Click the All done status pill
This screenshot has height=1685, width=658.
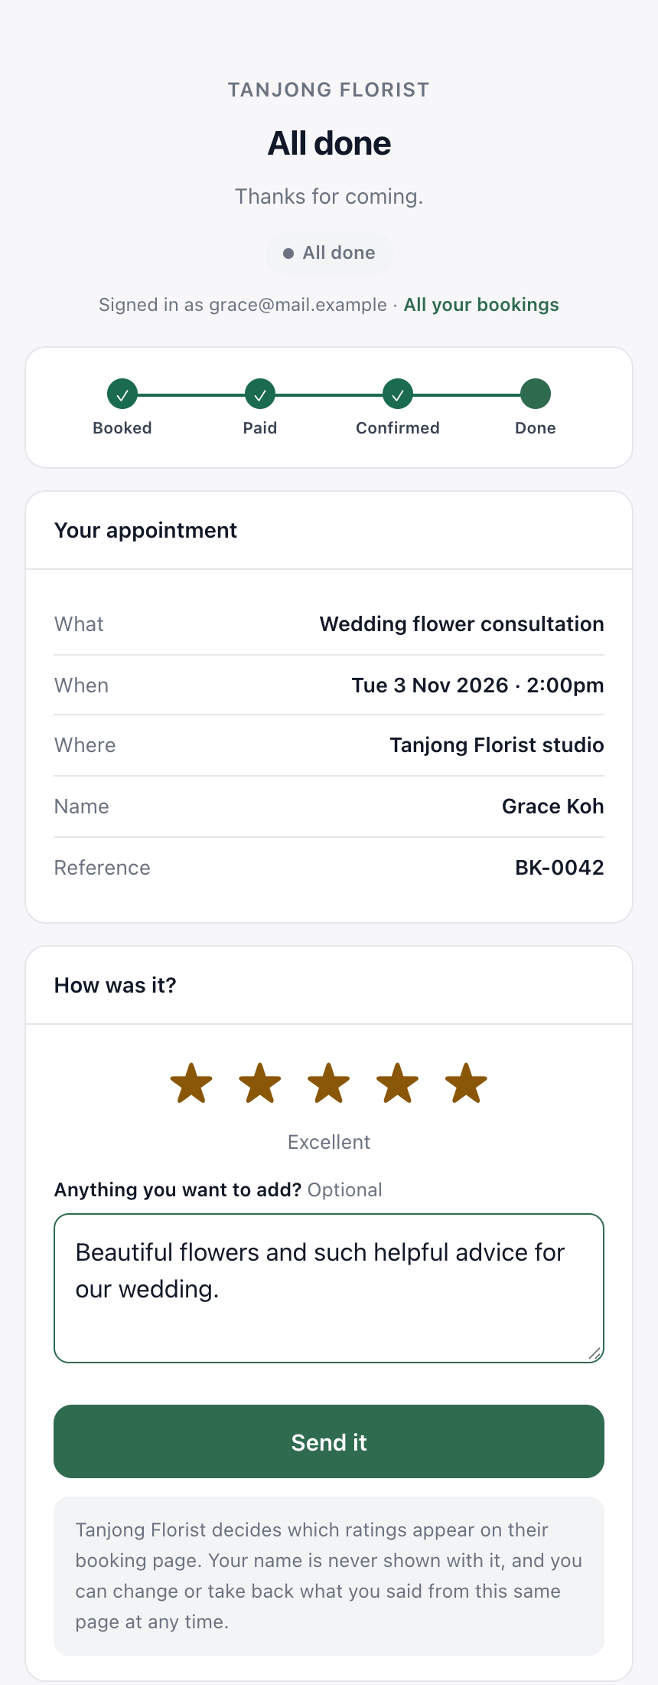329,253
